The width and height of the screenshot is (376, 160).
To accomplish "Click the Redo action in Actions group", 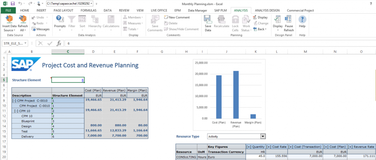I will point(40,23).
